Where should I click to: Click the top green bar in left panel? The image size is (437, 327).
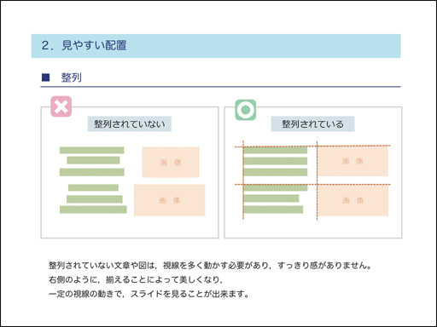click(92, 150)
